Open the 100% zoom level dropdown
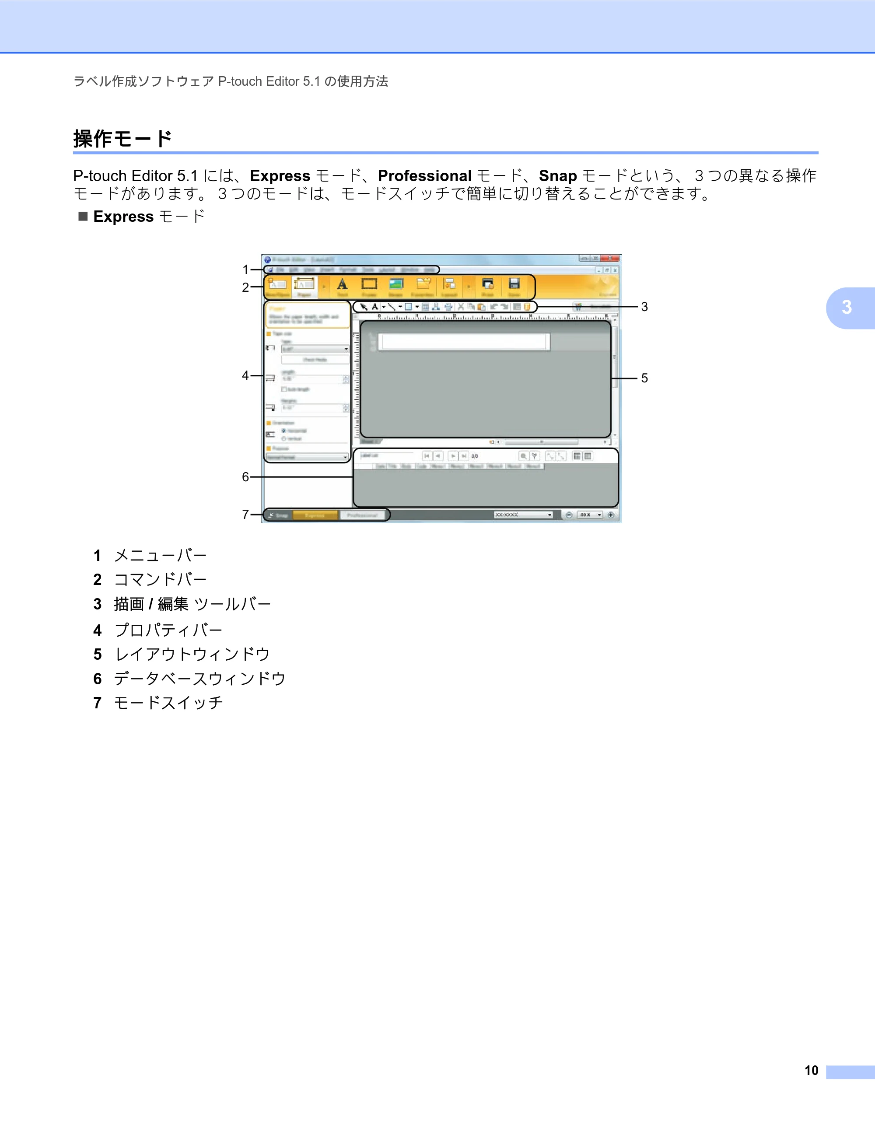875x1131 pixels. (x=590, y=515)
